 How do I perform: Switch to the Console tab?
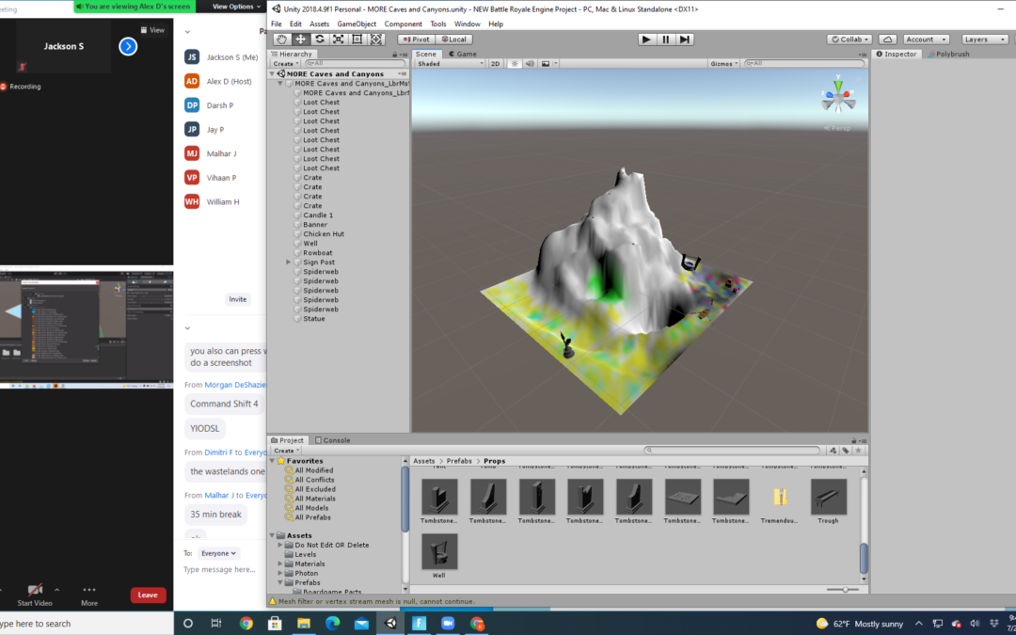[332, 440]
